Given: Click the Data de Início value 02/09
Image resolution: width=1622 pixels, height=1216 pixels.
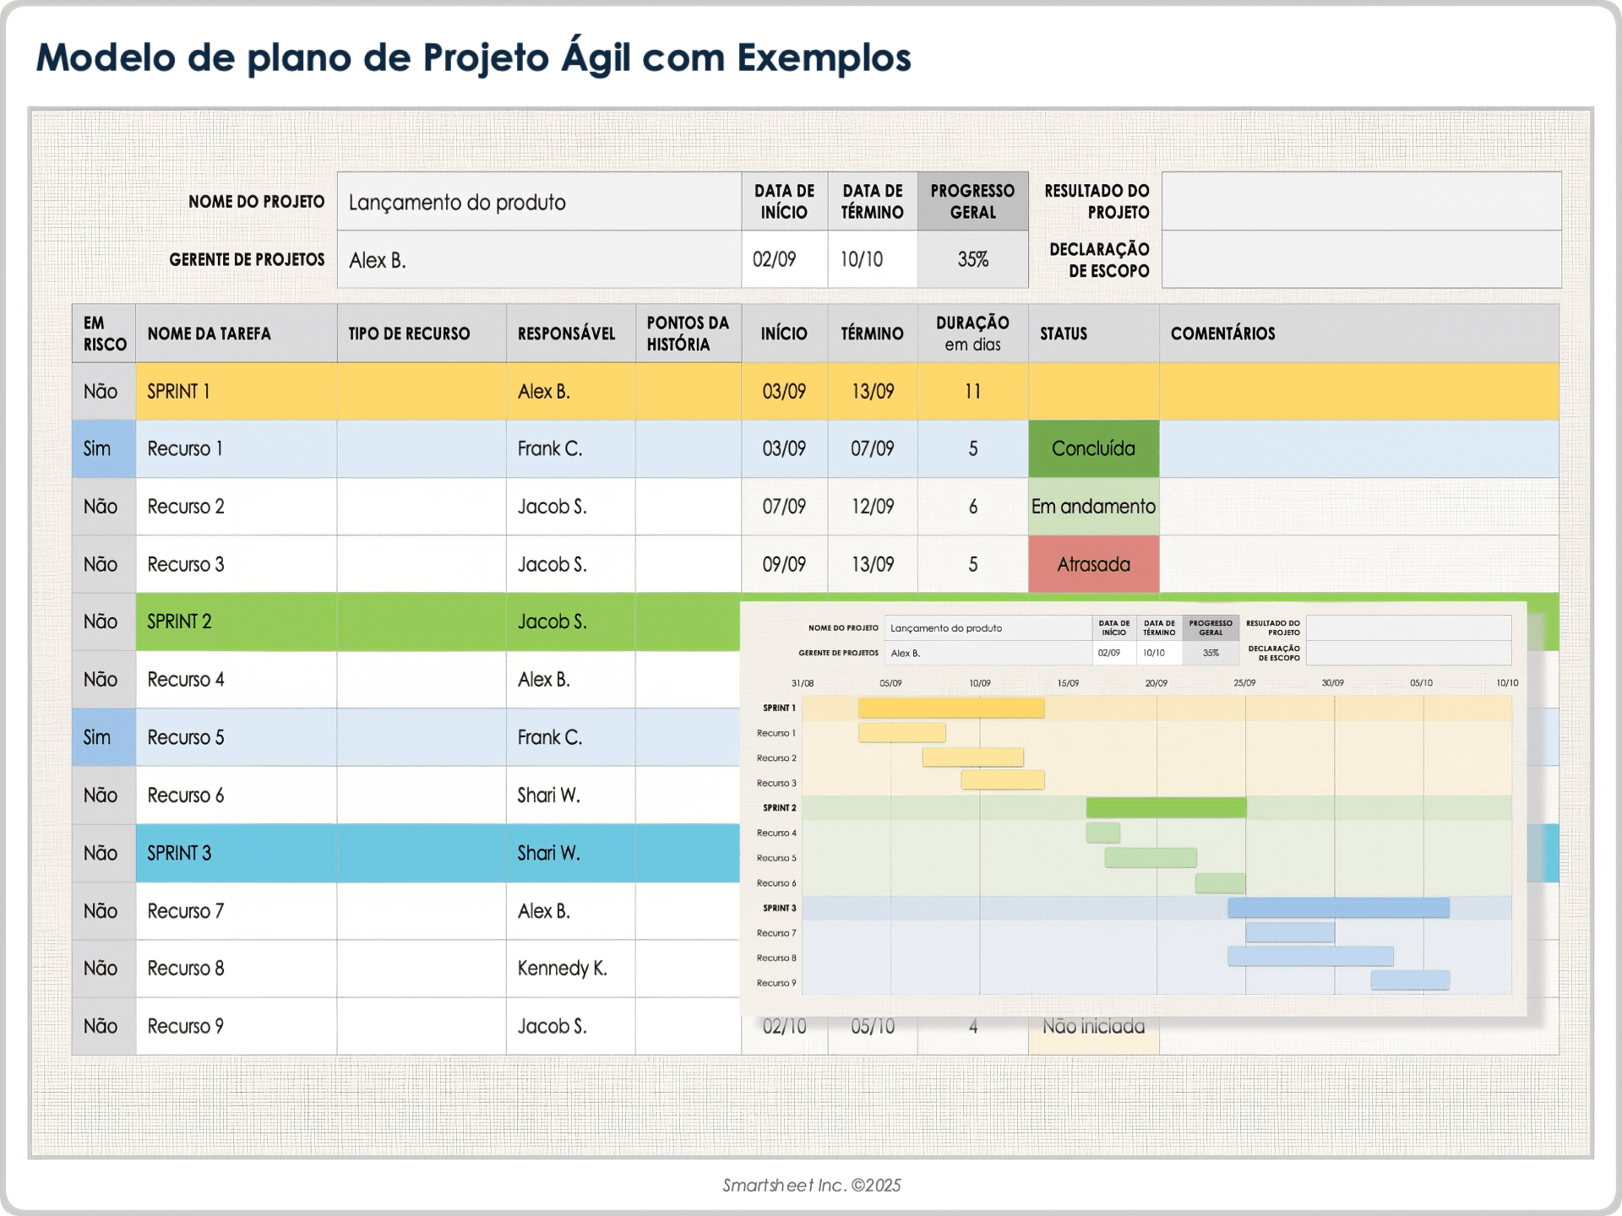Looking at the screenshot, I should 783,260.
